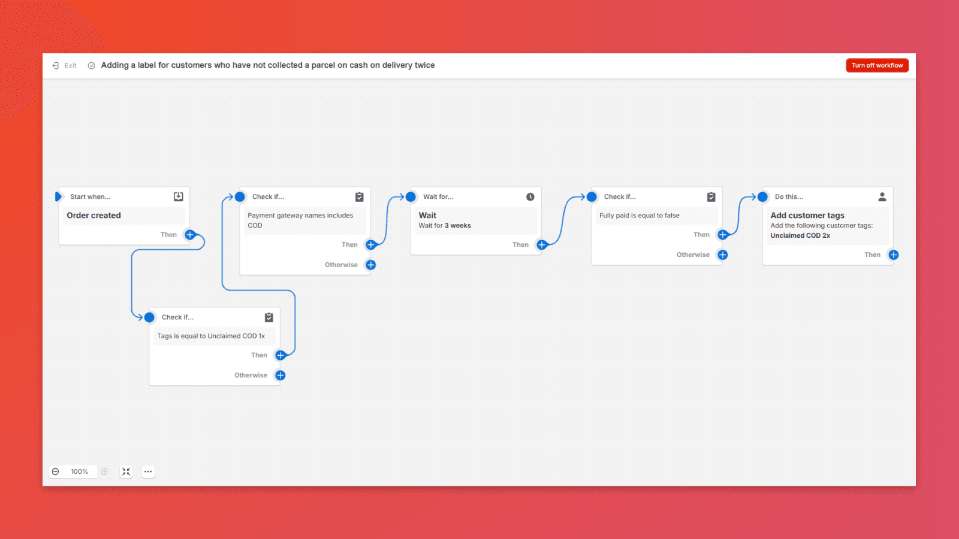Click condition icon on Tags check card
959x539 pixels.
pyautogui.click(x=269, y=317)
